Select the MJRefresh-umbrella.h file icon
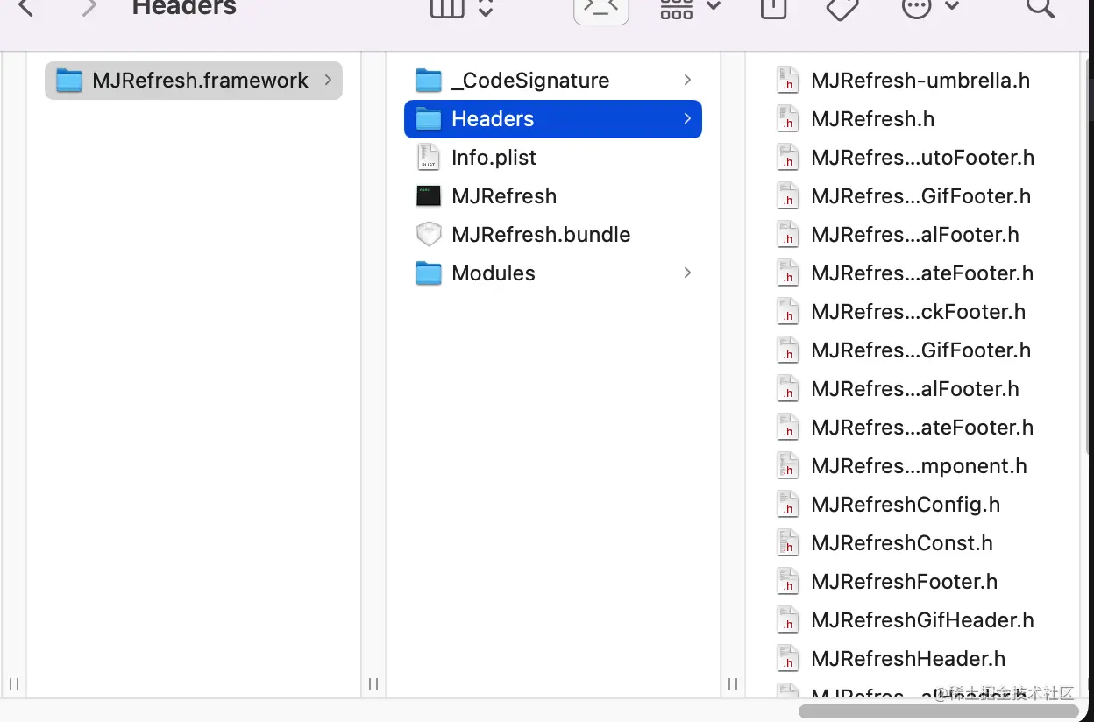1094x722 pixels. coord(788,81)
